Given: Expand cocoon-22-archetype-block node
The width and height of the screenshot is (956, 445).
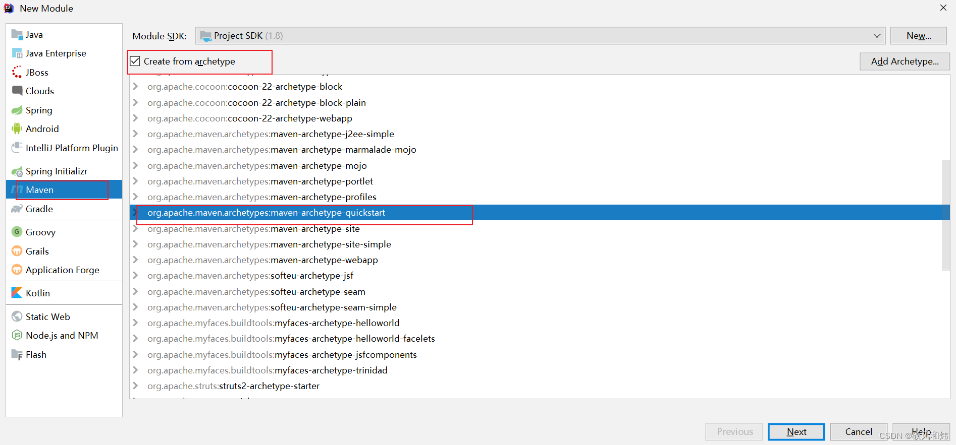Looking at the screenshot, I should [135, 87].
